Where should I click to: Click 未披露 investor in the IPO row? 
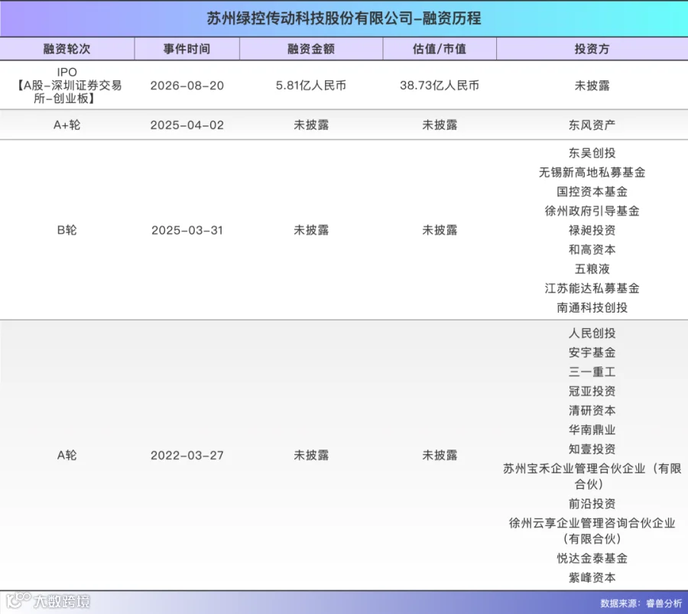click(592, 86)
